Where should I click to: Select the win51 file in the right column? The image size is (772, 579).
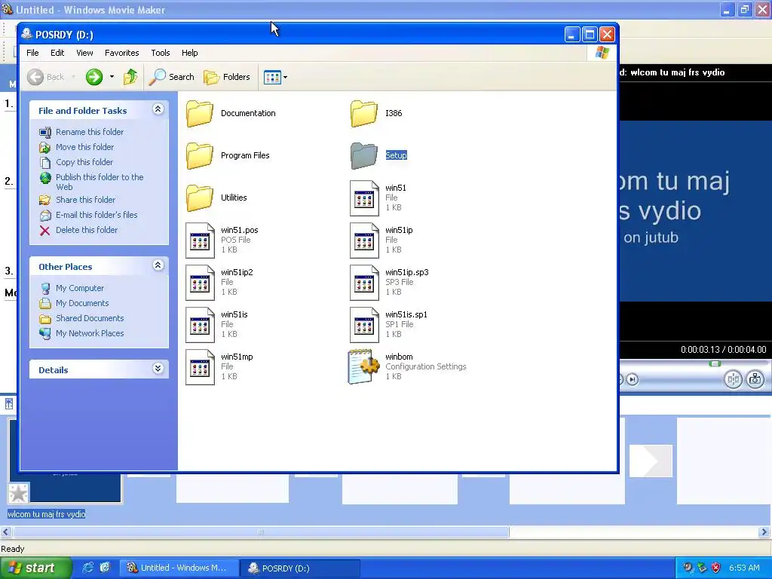click(x=379, y=198)
